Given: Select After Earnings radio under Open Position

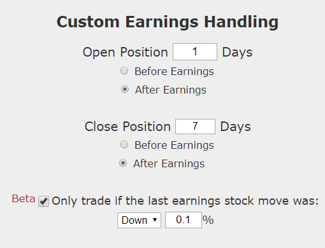Looking at the screenshot, I should coord(125,89).
